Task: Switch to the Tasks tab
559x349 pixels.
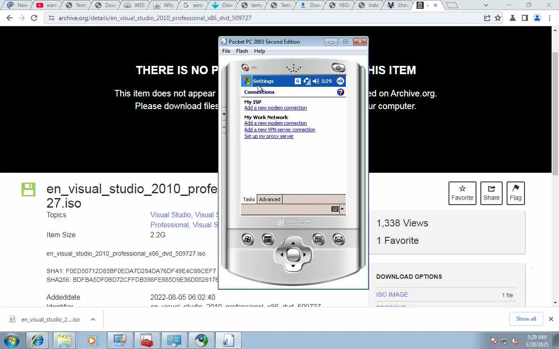Action: pos(249,199)
